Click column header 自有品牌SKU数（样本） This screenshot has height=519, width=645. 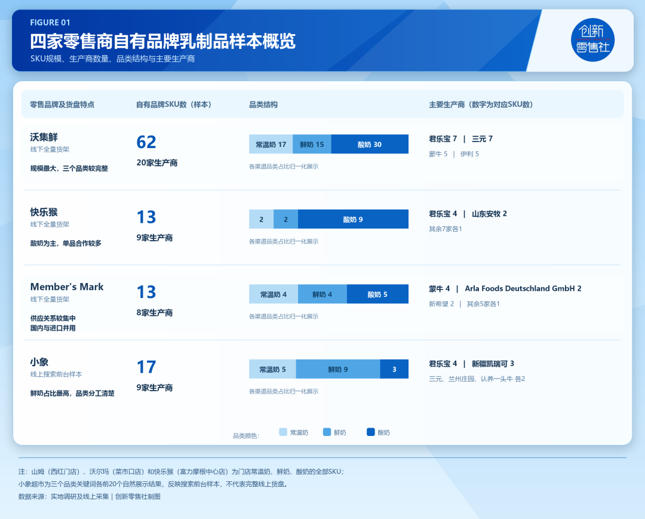click(174, 105)
